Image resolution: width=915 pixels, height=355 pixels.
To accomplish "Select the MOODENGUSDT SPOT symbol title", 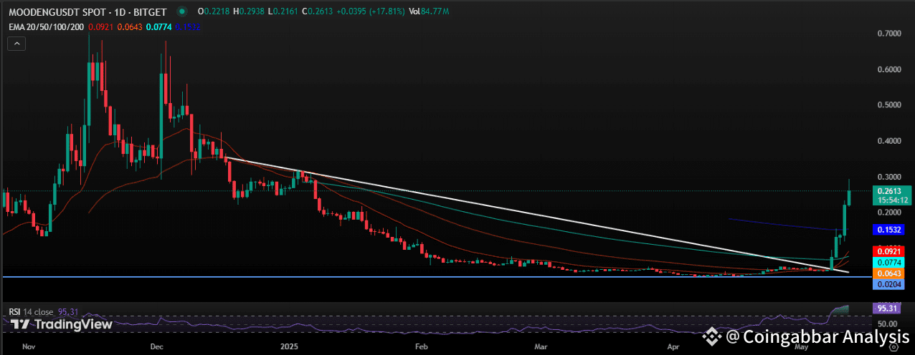I will pos(87,11).
